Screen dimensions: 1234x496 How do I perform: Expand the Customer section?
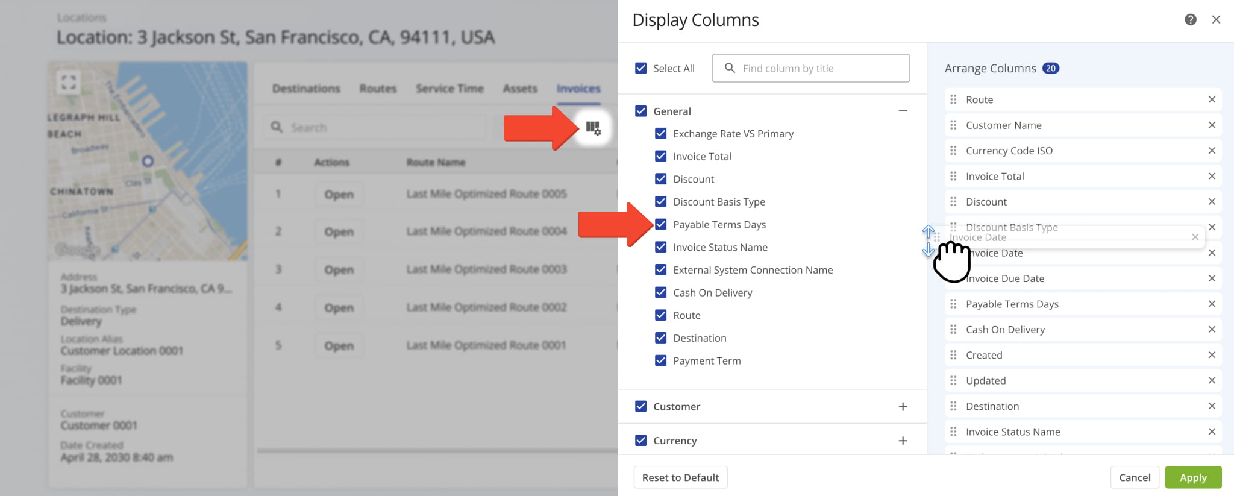(903, 406)
